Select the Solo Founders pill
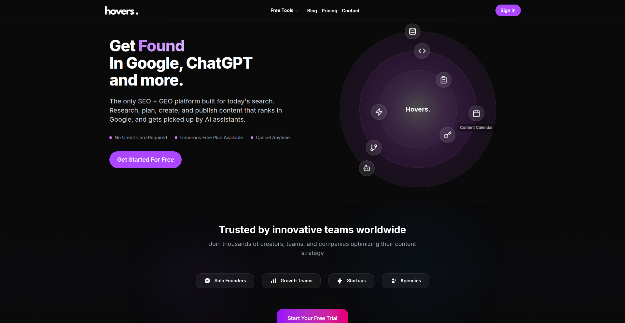The image size is (625, 323). pos(225,281)
